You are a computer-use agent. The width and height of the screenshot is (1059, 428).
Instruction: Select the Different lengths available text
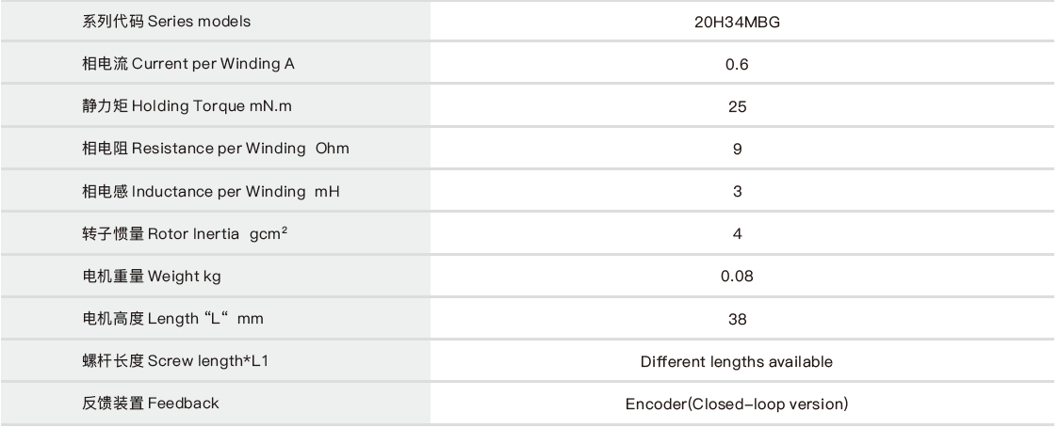pyautogui.click(x=737, y=362)
